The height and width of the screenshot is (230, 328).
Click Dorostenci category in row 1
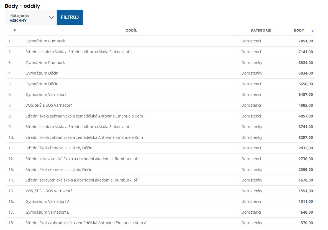251,41
